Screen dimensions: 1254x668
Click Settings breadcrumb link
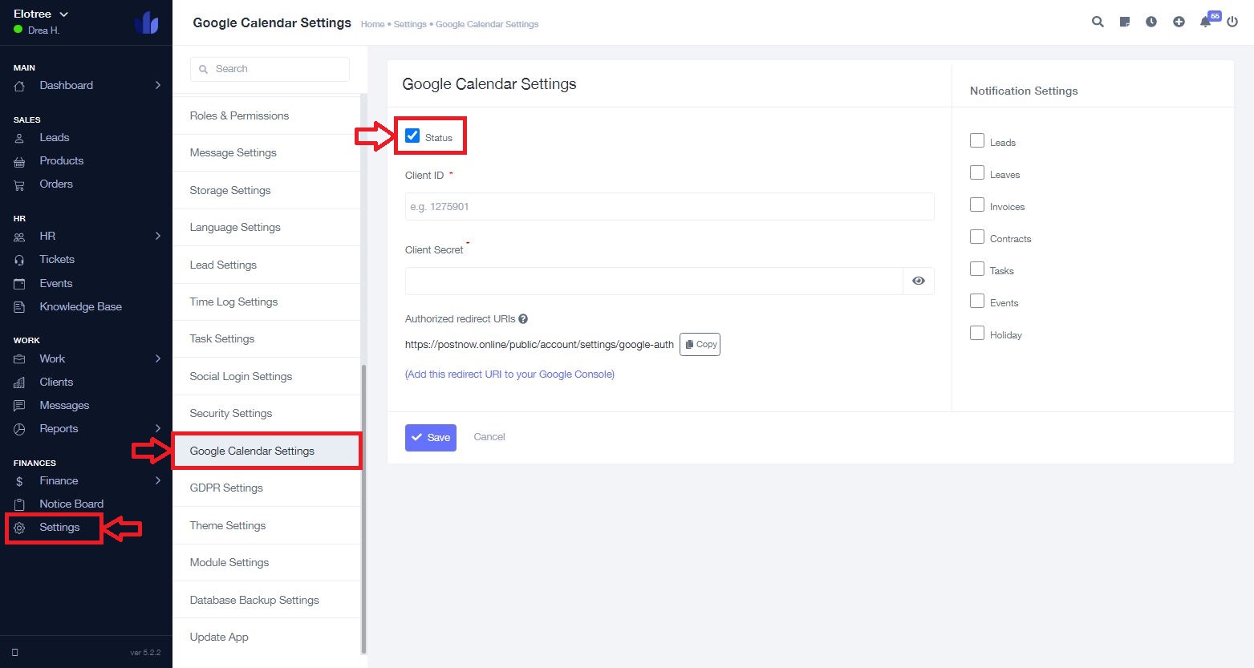pos(410,24)
